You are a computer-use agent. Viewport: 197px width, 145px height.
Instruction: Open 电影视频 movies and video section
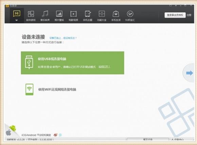point(73,16)
